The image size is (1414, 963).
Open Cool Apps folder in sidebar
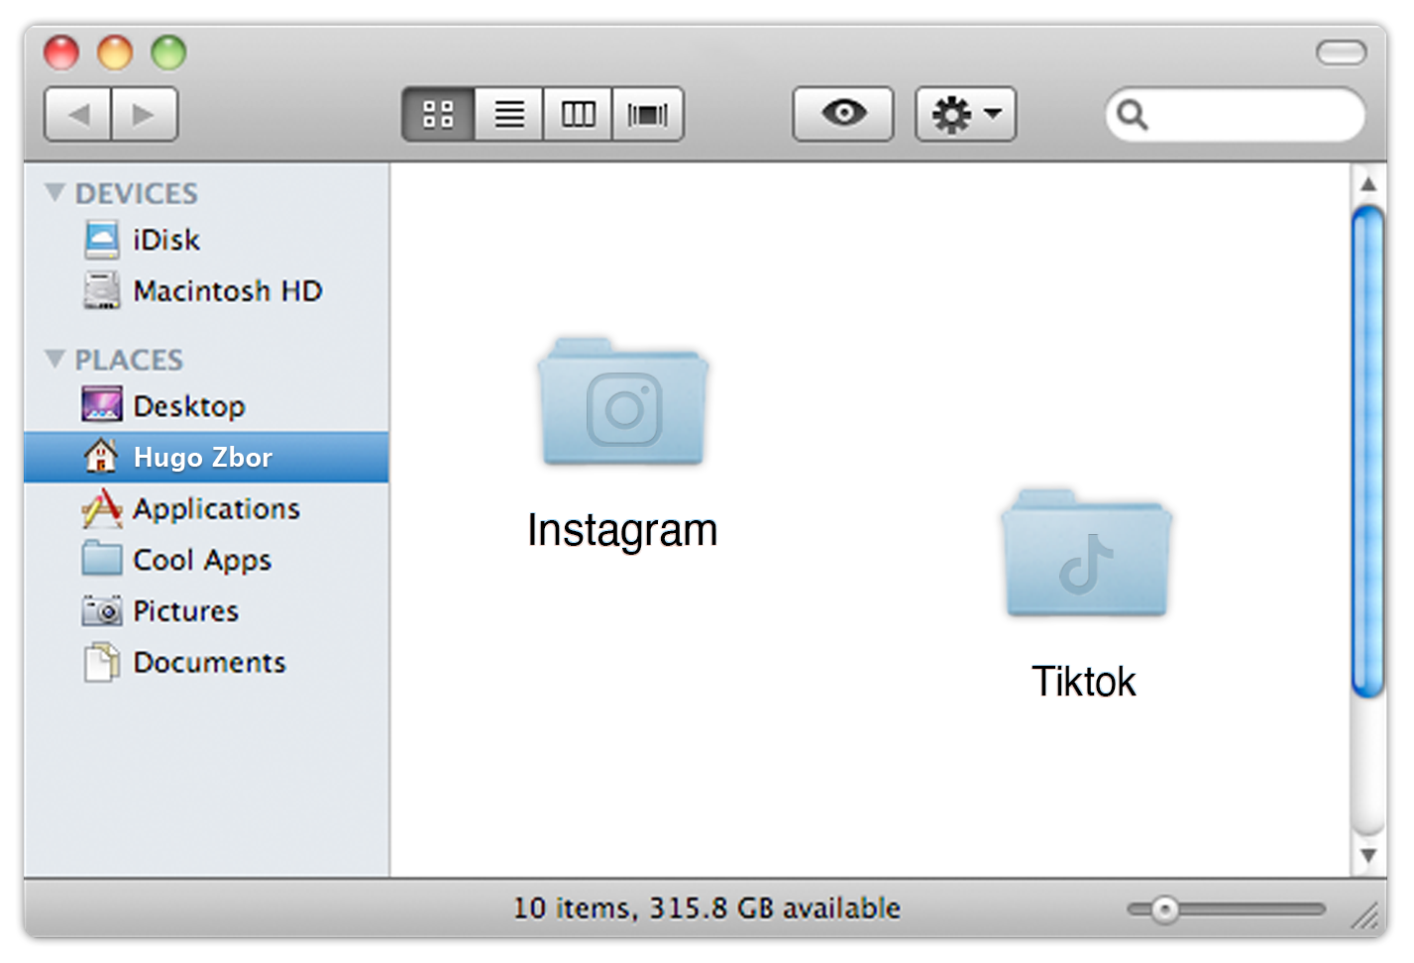click(x=206, y=560)
